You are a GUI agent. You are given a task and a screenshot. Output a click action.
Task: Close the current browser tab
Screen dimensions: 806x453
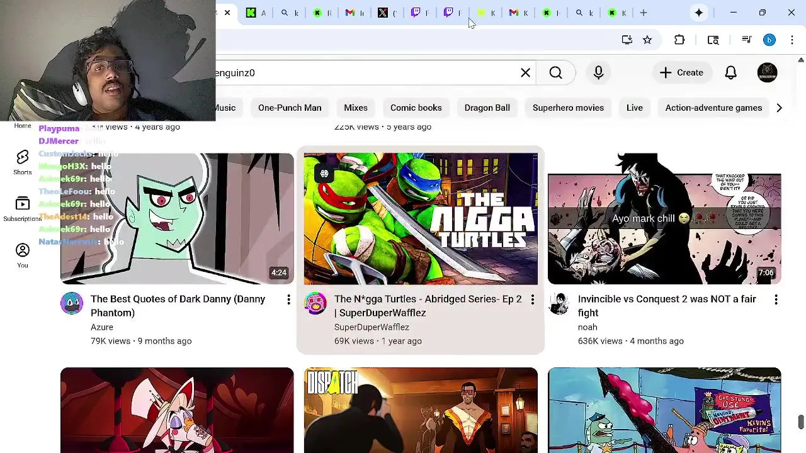tap(227, 13)
